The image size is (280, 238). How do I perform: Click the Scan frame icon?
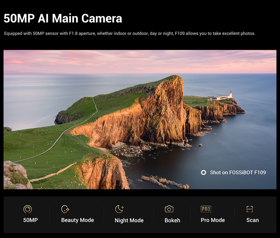(x=249, y=209)
